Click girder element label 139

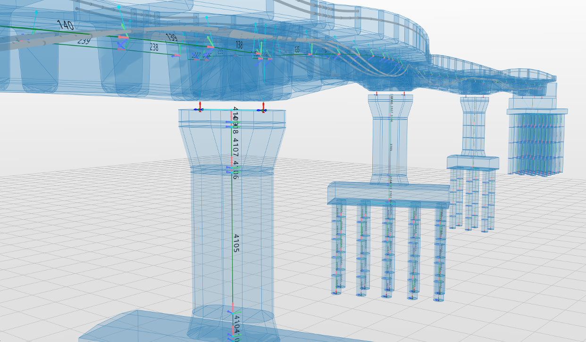tap(171, 37)
